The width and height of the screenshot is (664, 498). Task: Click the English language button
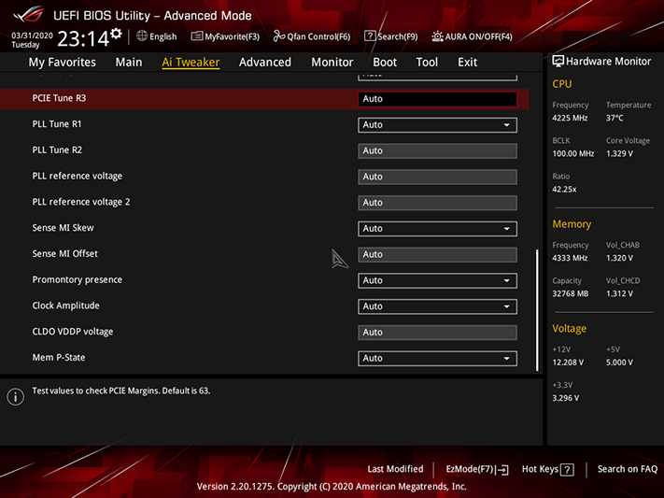[x=157, y=36]
